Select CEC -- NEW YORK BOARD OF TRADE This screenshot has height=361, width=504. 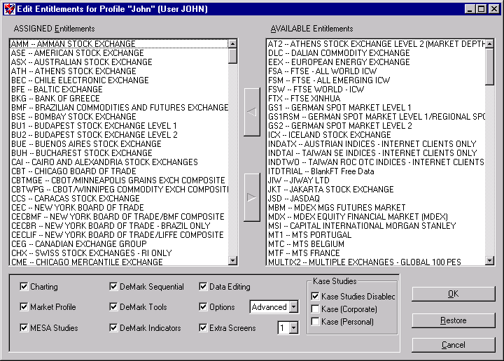(119, 208)
